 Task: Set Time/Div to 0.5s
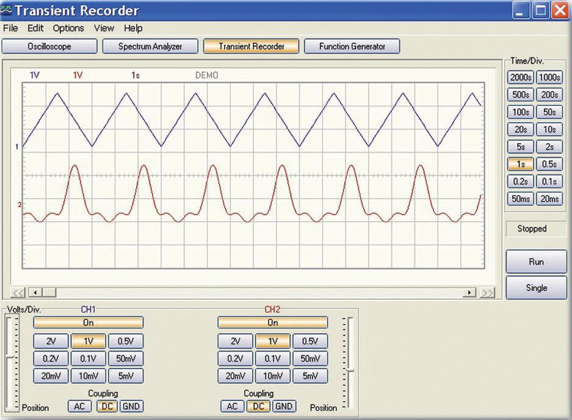tap(549, 164)
